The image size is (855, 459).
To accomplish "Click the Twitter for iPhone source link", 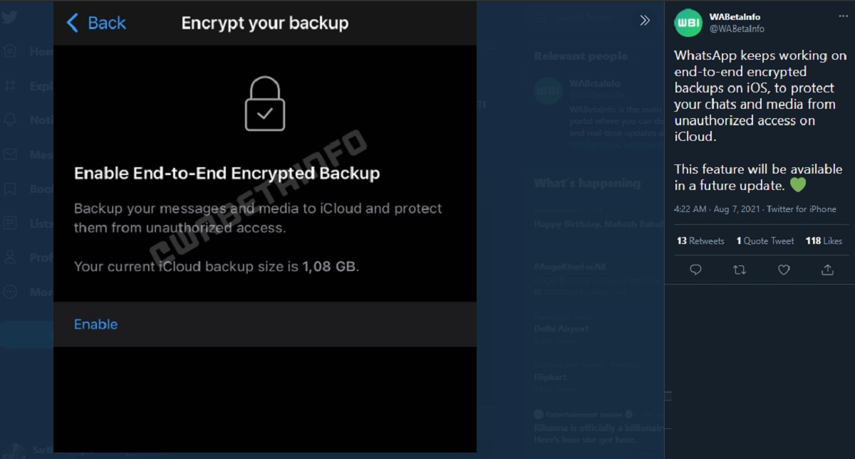I will click(802, 209).
